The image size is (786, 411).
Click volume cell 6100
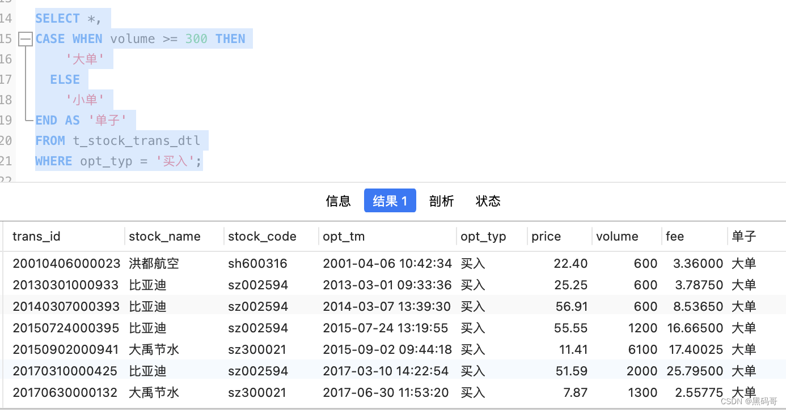point(643,349)
